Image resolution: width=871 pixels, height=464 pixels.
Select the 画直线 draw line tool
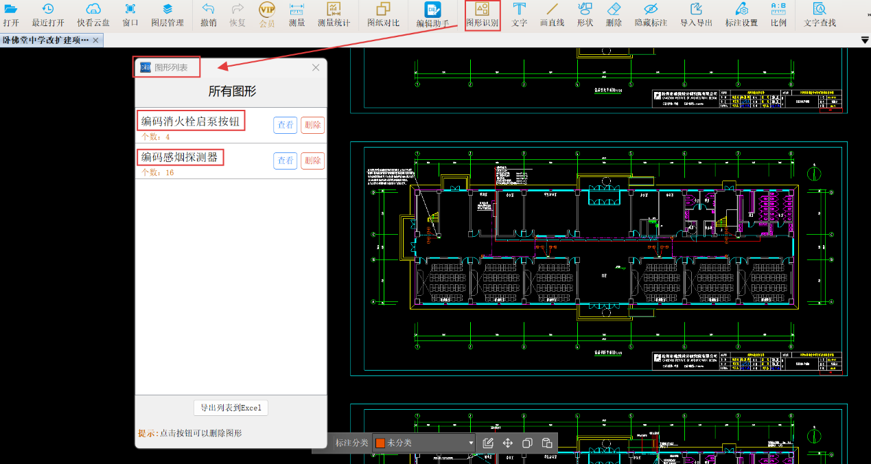point(552,14)
